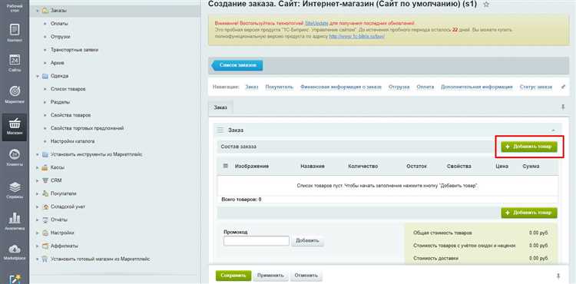Click Добавить товар next to Состав заказа
576x284 pixels.
pos(529,147)
